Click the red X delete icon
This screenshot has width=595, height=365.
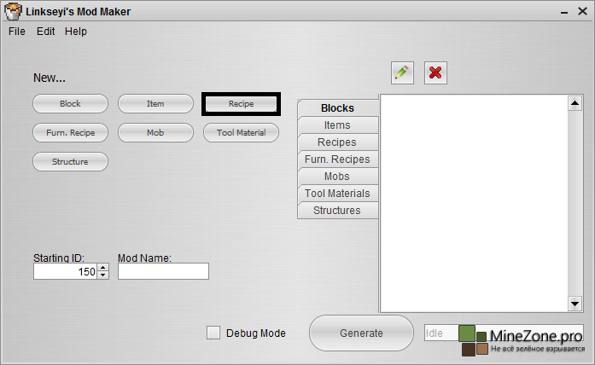pos(435,72)
